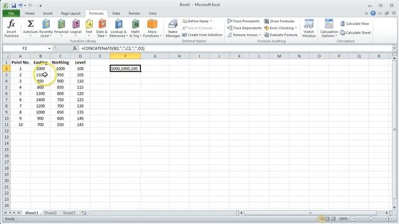Screen dimensions: 399x224
Task: Open the Remove Arrows dropdown arrow
Action: [x=260, y=35]
